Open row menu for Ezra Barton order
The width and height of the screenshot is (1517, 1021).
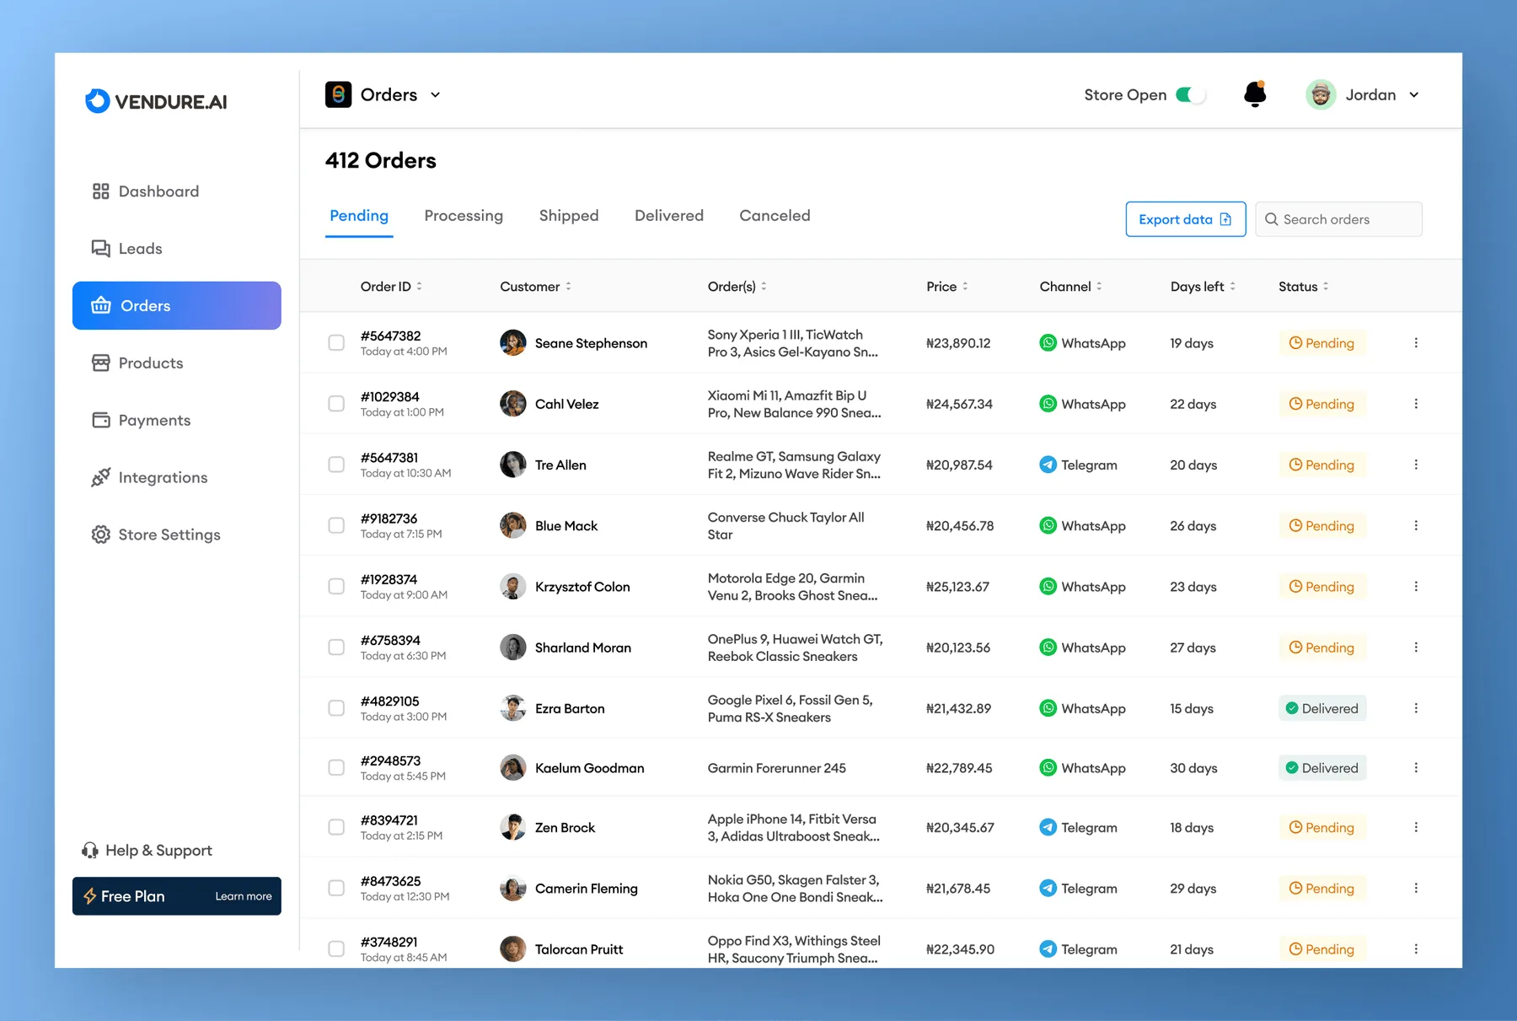coord(1416,708)
